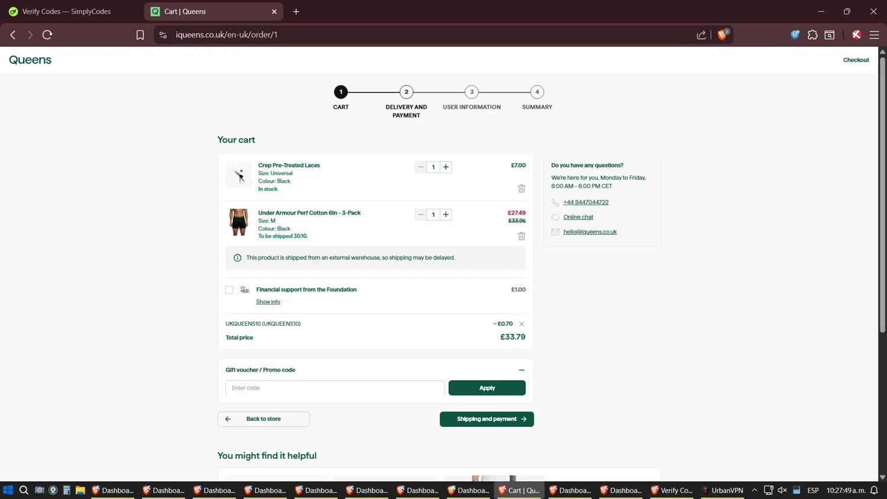The height and width of the screenshot is (499, 887).
Task: Switch to Verify Codes — SimplyCodes tab
Action: click(66, 11)
